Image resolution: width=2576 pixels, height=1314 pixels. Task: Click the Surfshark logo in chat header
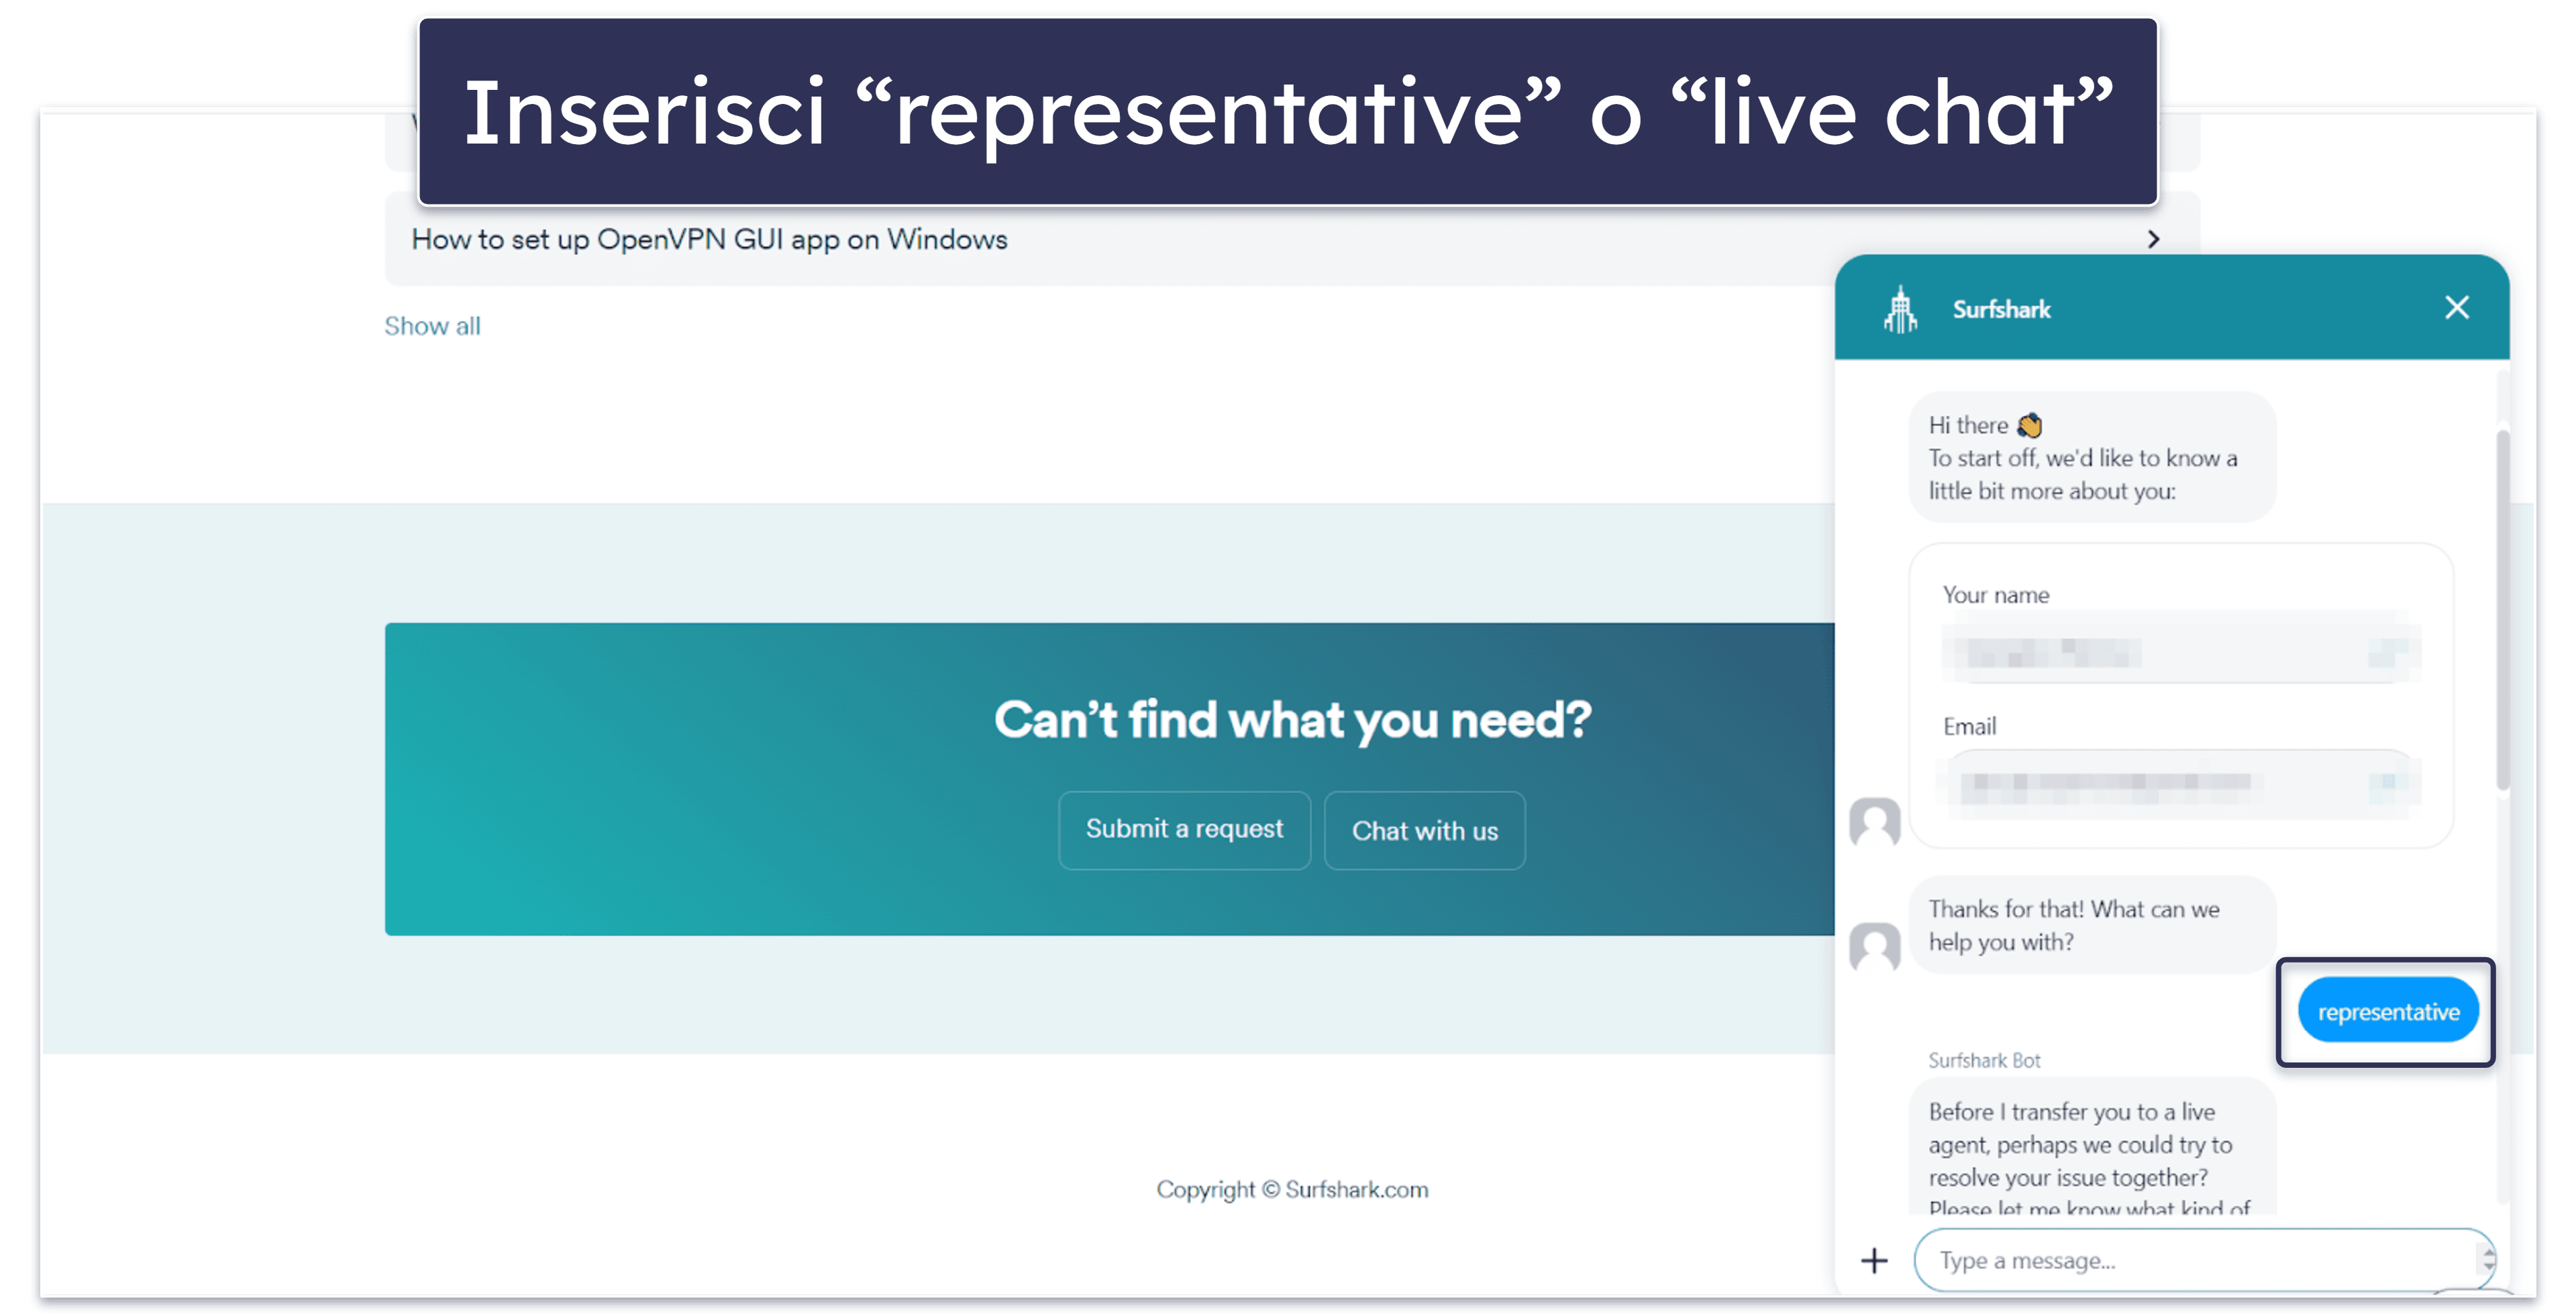pyautogui.click(x=1900, y=310)
